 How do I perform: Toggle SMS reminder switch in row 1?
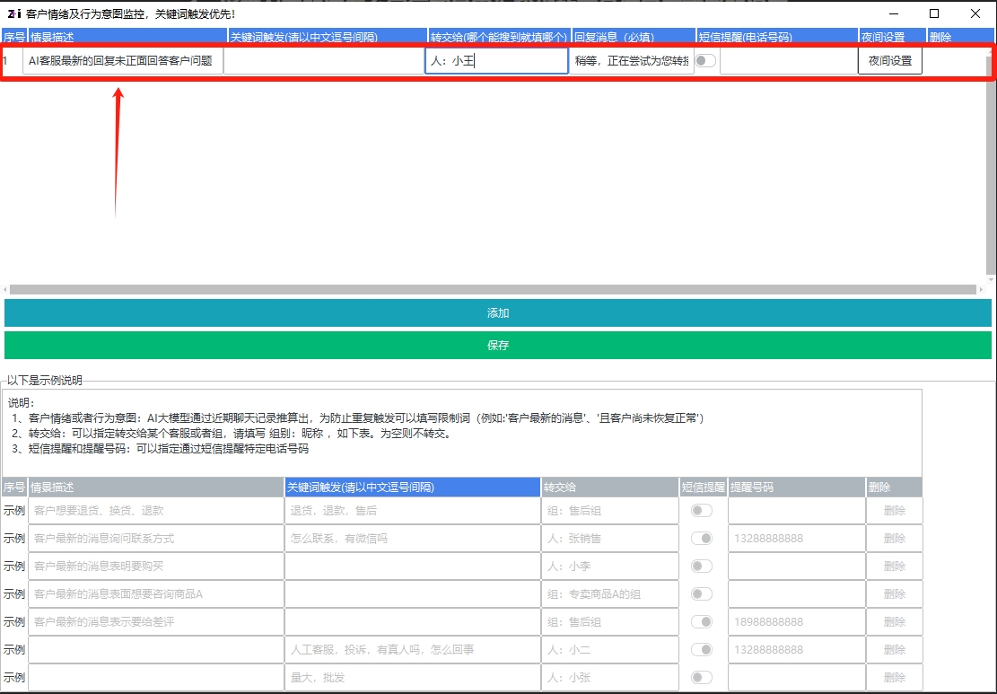click(x=706, y=61)
